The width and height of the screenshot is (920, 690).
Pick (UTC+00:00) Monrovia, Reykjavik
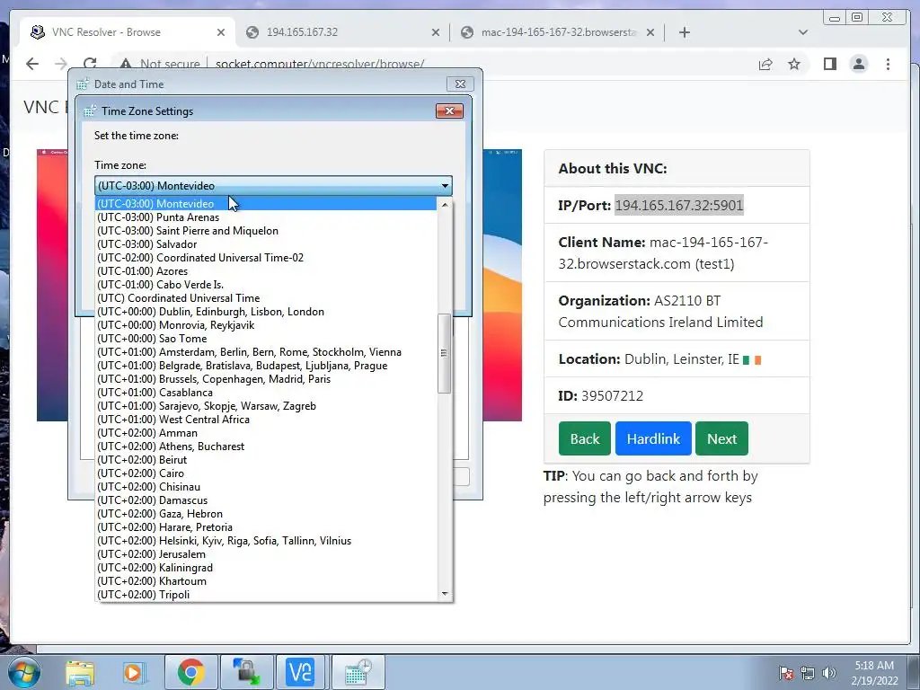click(x=266, y=325)
